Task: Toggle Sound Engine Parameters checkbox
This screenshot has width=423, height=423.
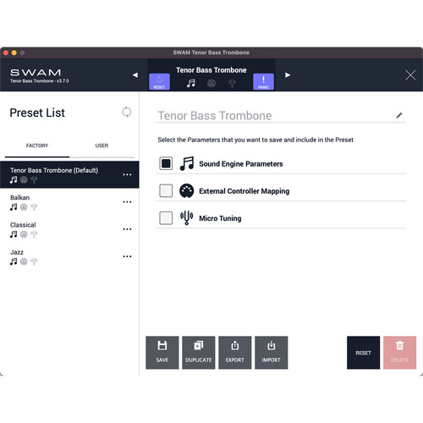Action: click(166, 163)
